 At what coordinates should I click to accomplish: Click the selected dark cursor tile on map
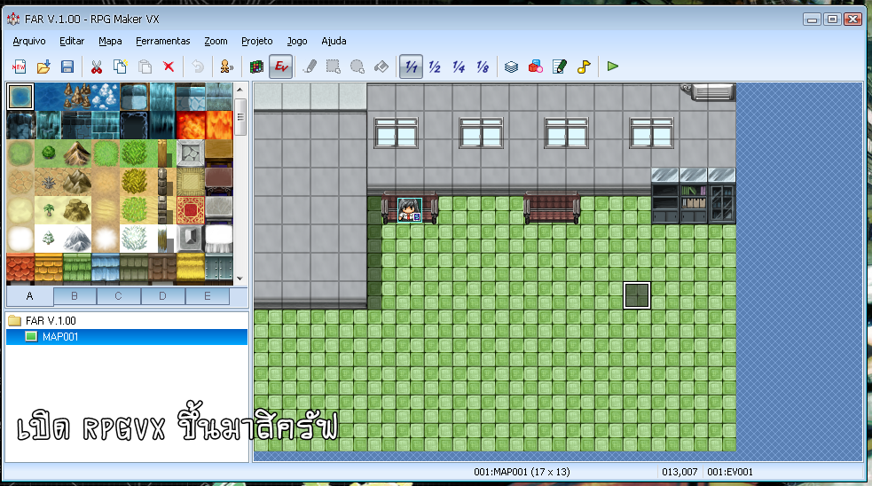(x=637, y=295)
